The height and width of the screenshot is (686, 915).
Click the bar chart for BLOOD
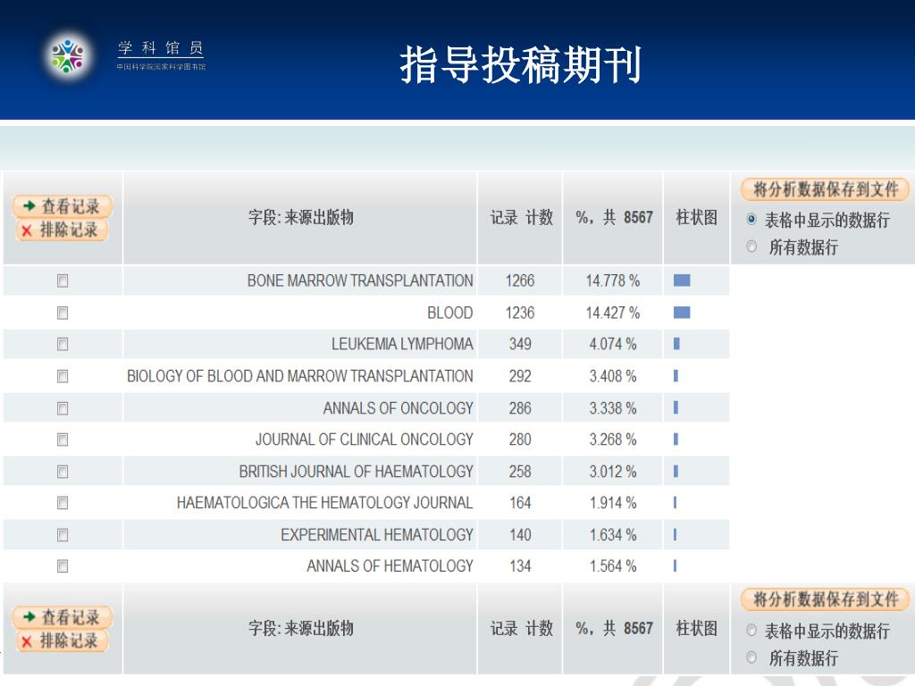pos(682,313)
